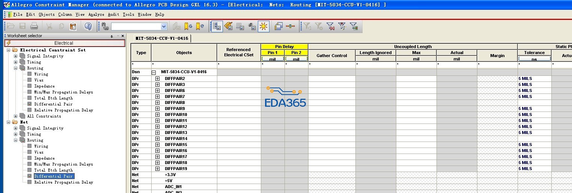Click the Print toolbar icon
Viewport: 572px width, 193px height.
[34, 26]
